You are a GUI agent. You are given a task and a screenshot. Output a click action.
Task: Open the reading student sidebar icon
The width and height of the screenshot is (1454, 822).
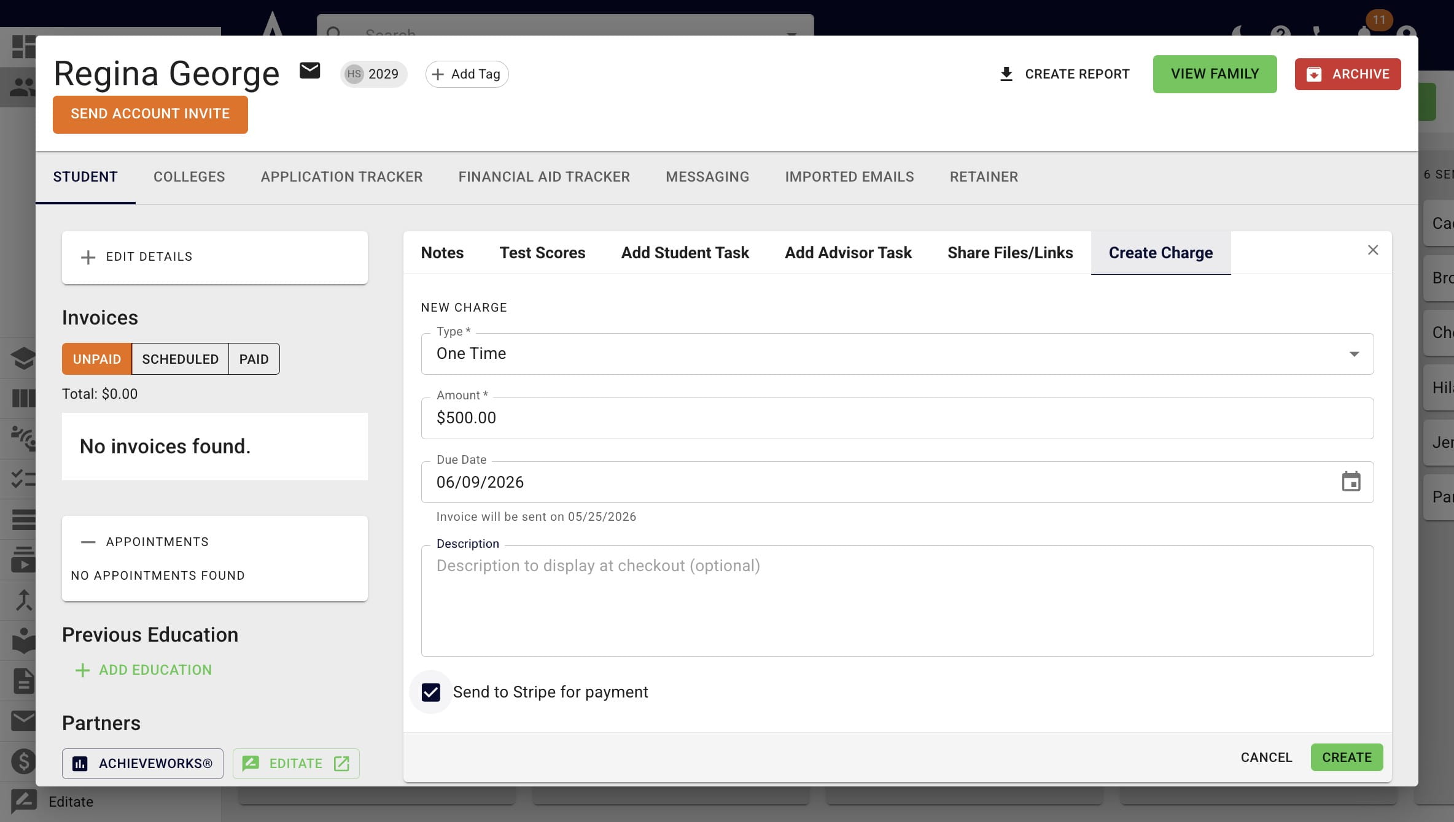23,640
